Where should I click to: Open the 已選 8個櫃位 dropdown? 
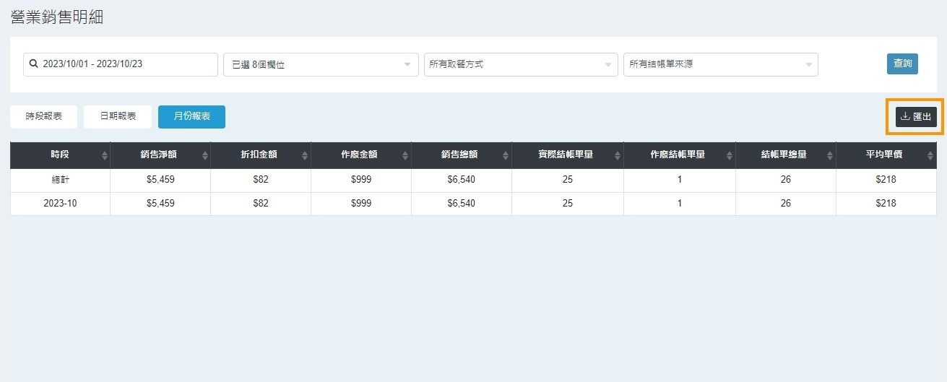point(321,64)
